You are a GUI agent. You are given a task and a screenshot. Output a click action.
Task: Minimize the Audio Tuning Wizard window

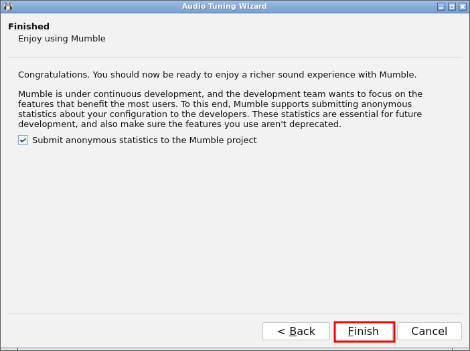441,6
